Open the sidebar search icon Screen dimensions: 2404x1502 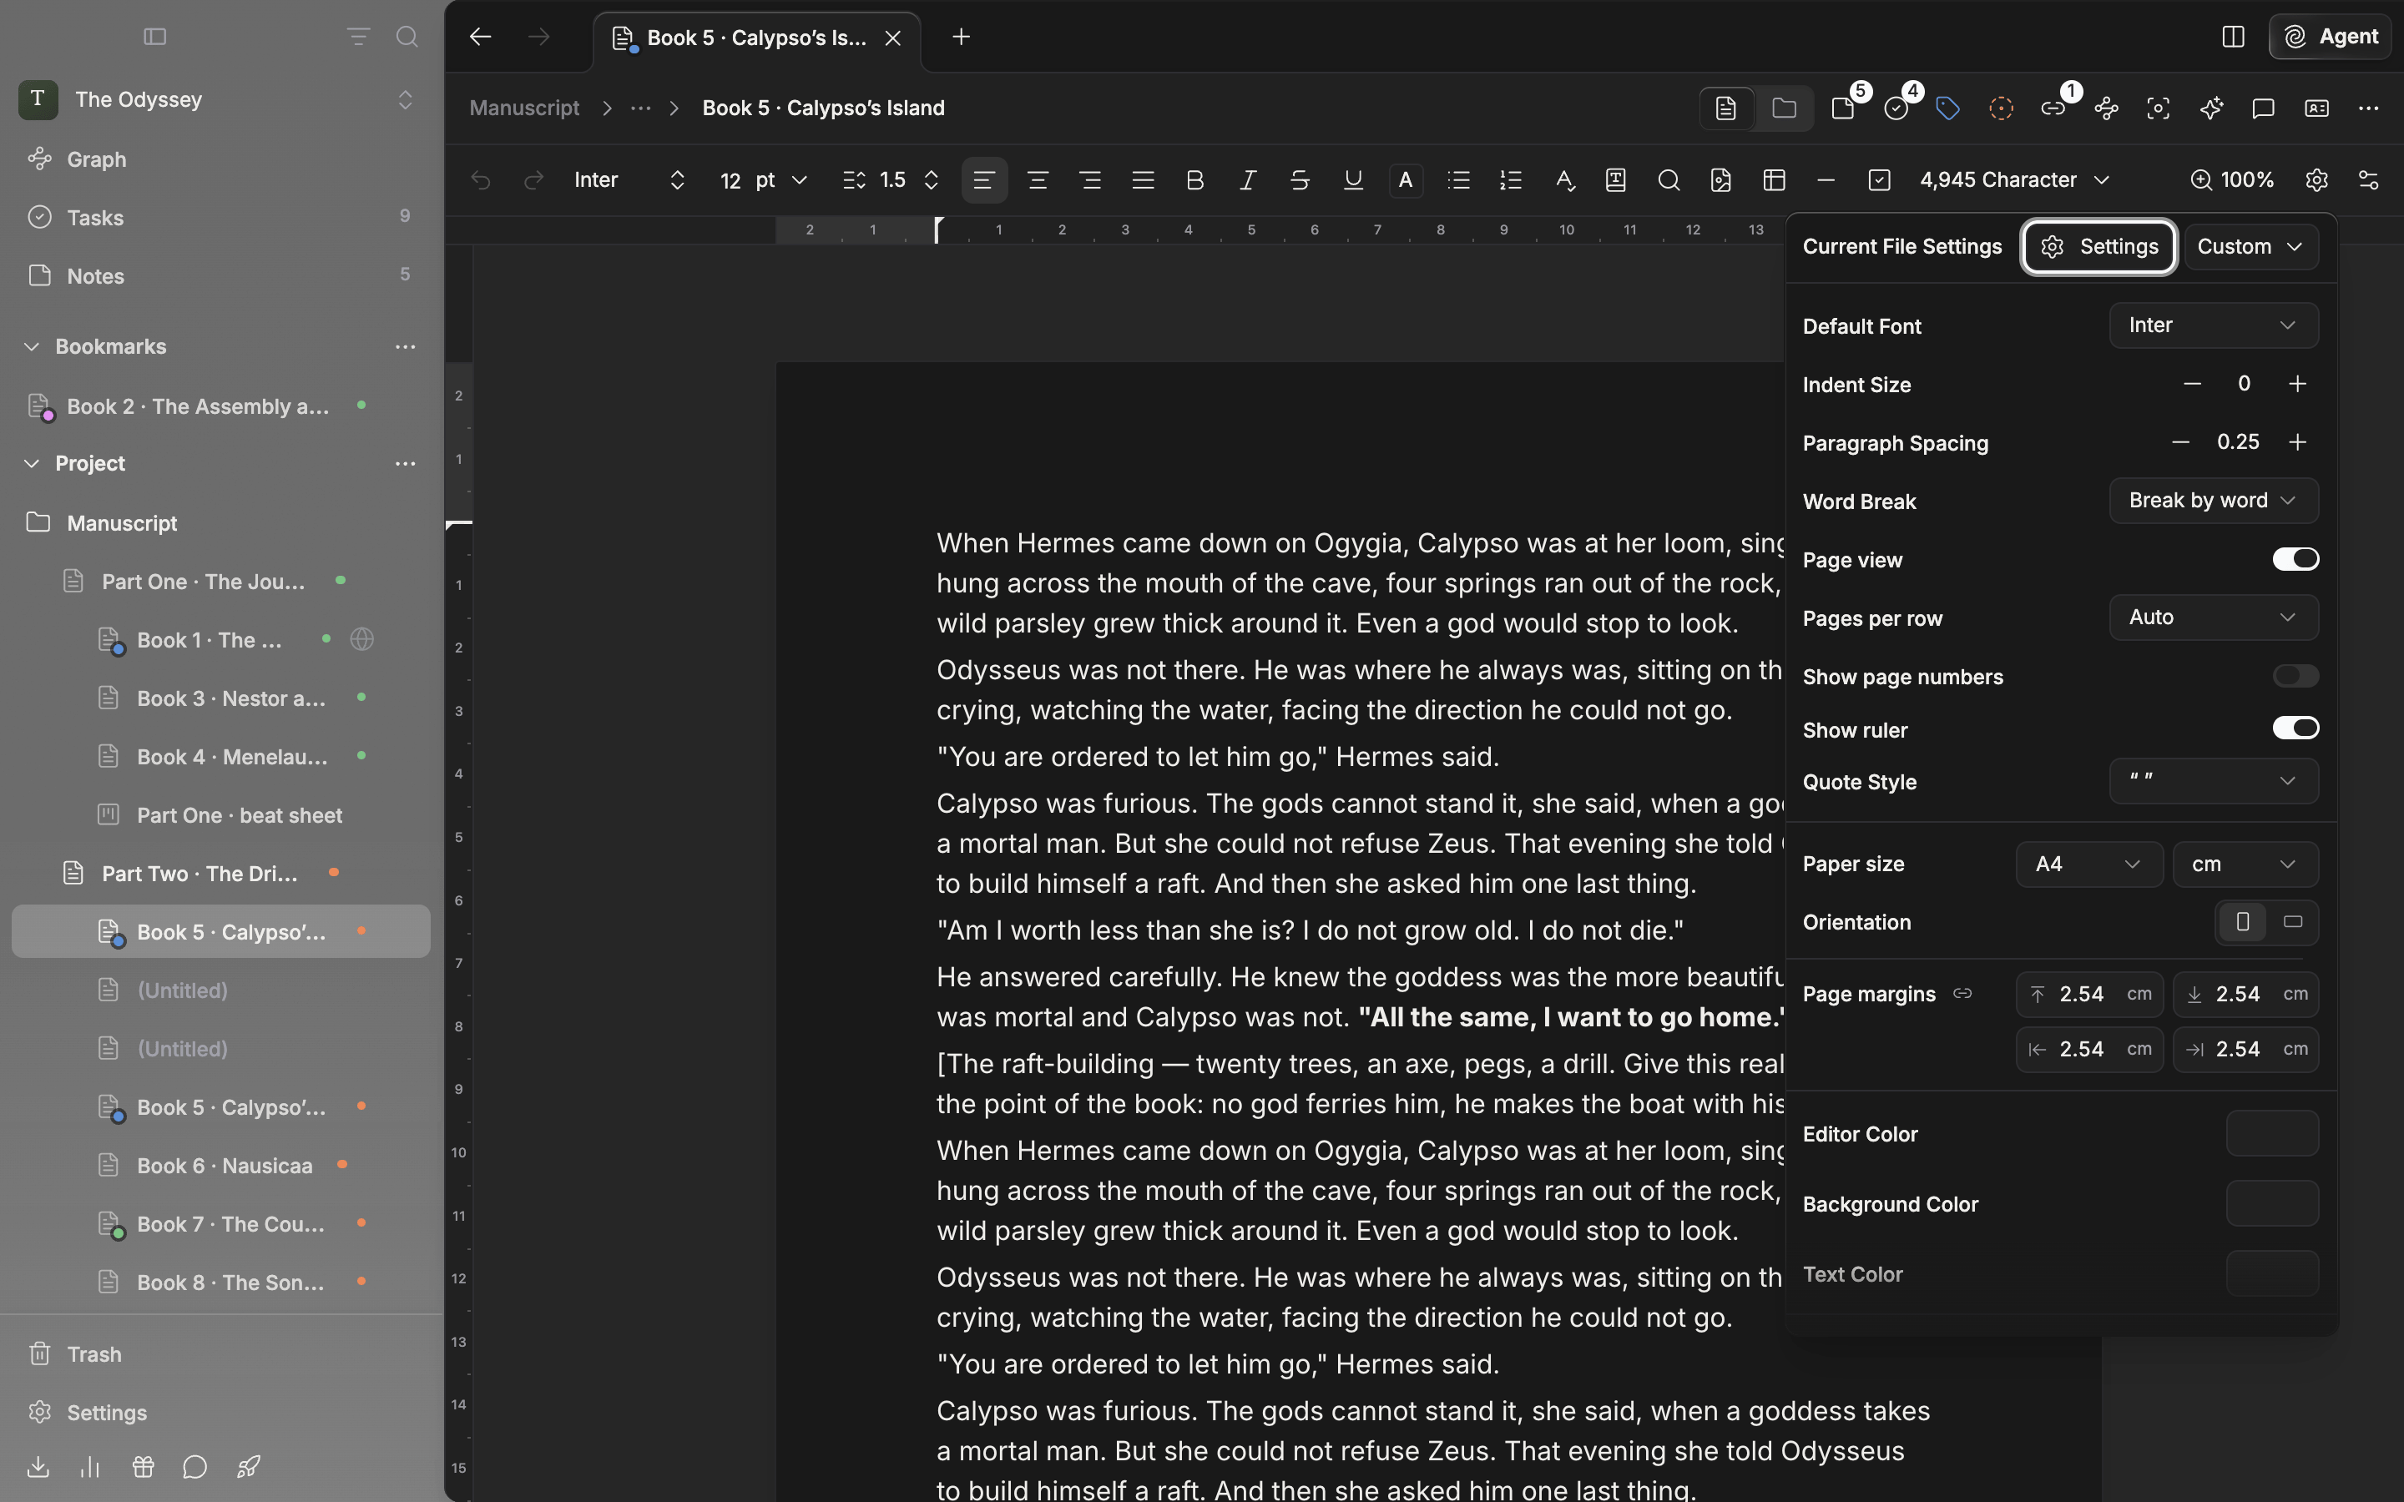click(407, 37)
